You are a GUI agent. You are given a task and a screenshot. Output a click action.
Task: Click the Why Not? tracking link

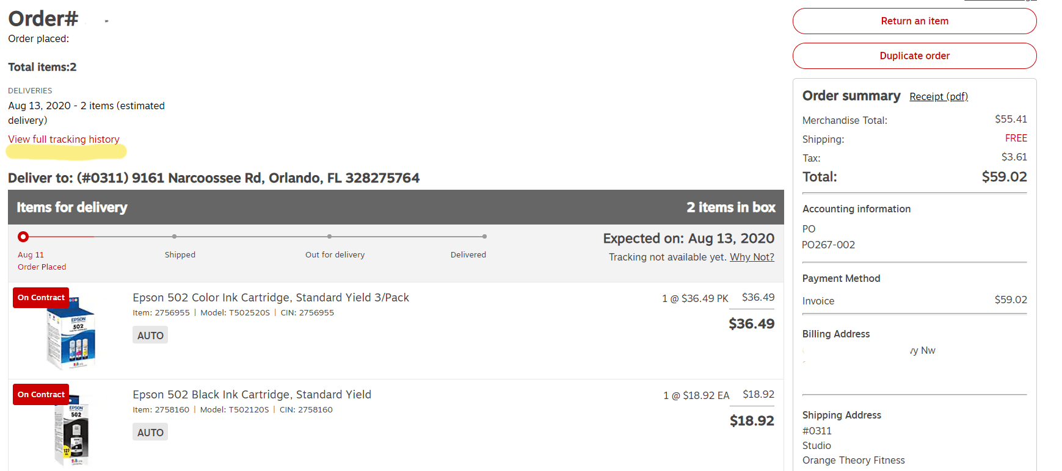[752, 257]
